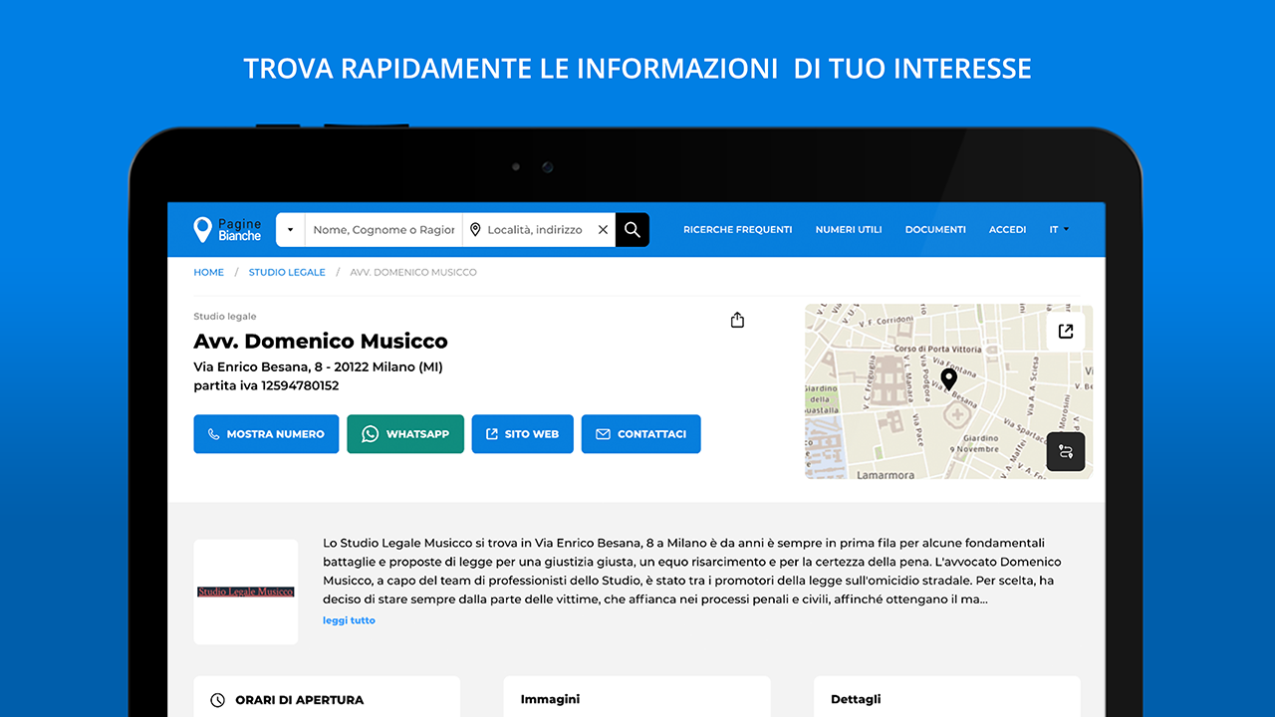Share the listing with the share icon
The image size is (1275, 717).
(737, 320)
